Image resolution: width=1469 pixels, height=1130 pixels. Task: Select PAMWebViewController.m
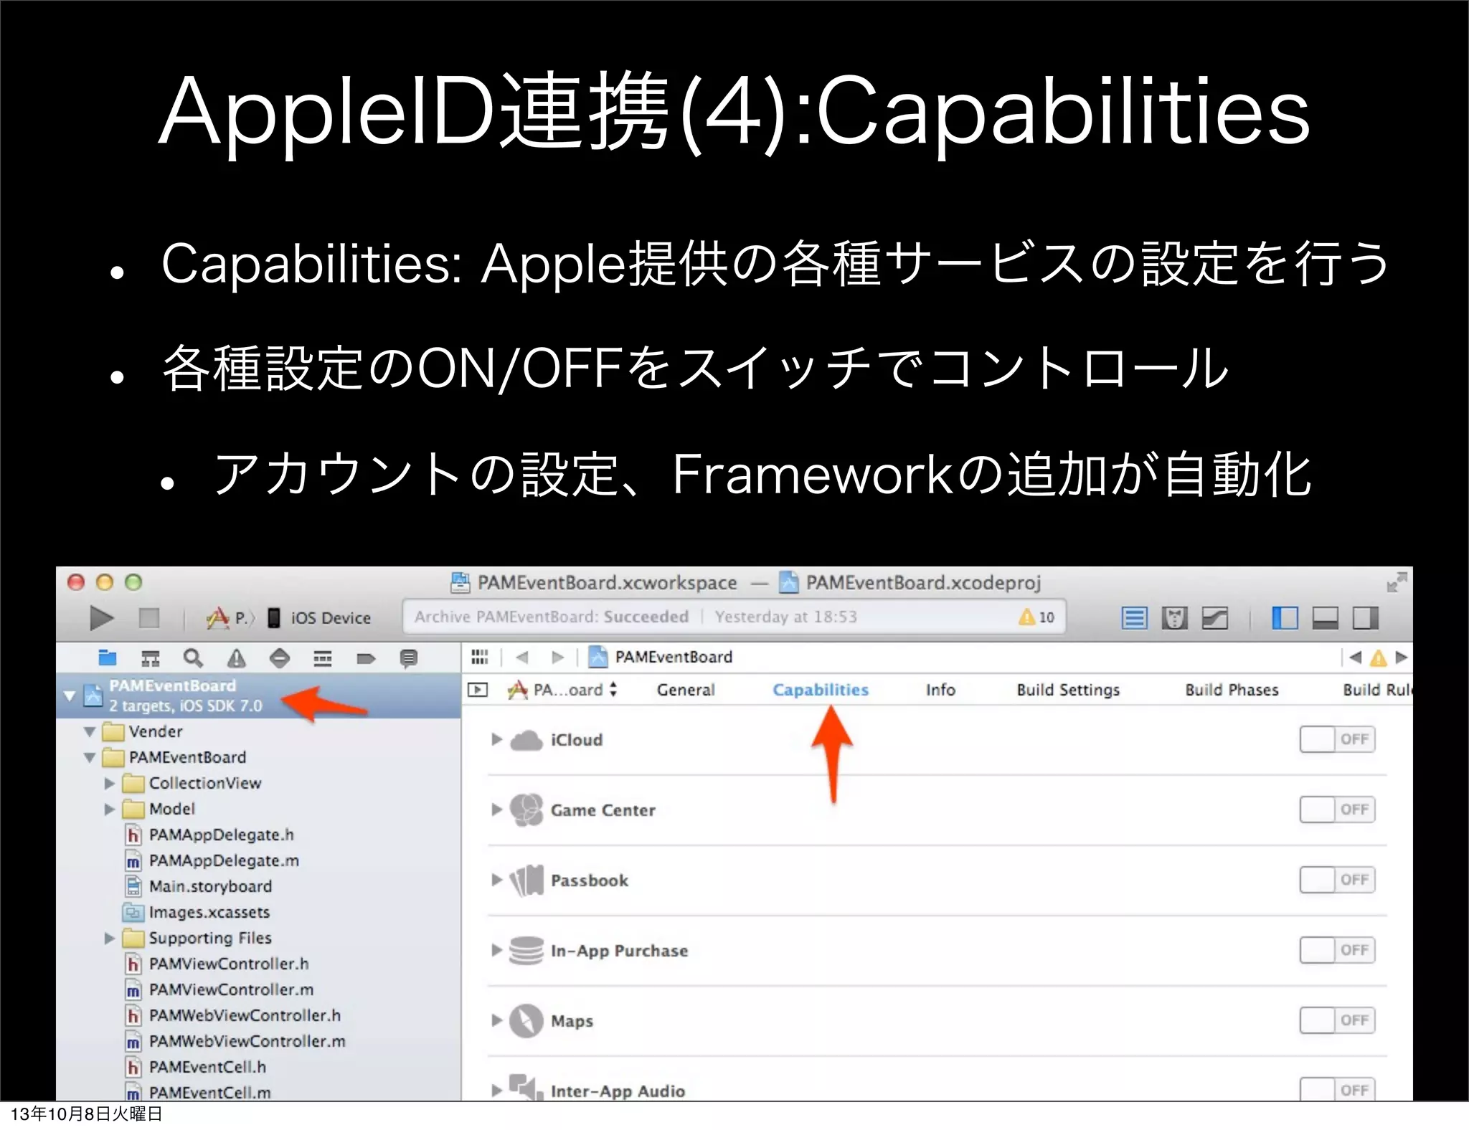tap(235, 1041)
